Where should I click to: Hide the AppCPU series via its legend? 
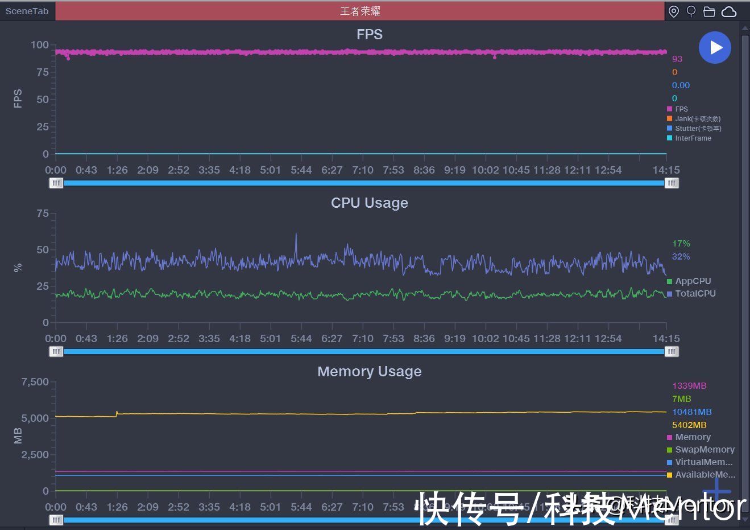[689, 281]
